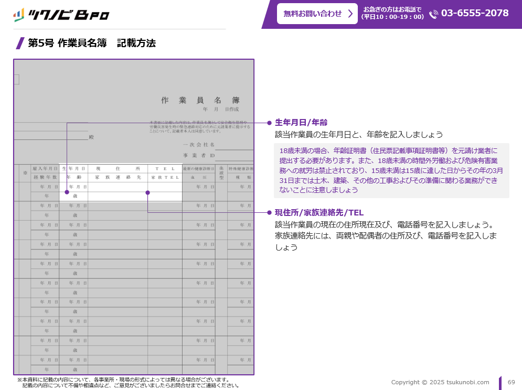This screenshot has height=390, width=522.
Task: Click the TEL column header in form
Action: coord(165,169)
